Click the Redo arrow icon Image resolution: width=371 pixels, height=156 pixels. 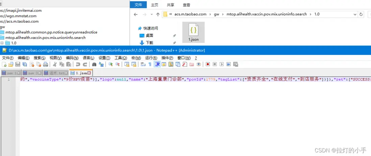click(85, 64)
